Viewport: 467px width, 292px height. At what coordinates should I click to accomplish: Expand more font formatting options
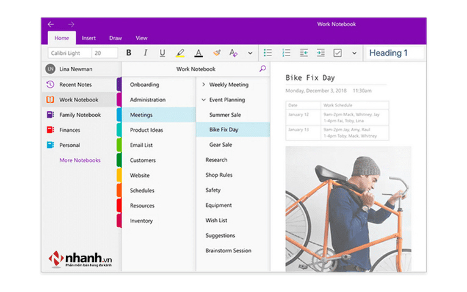[x=250, y=53]
